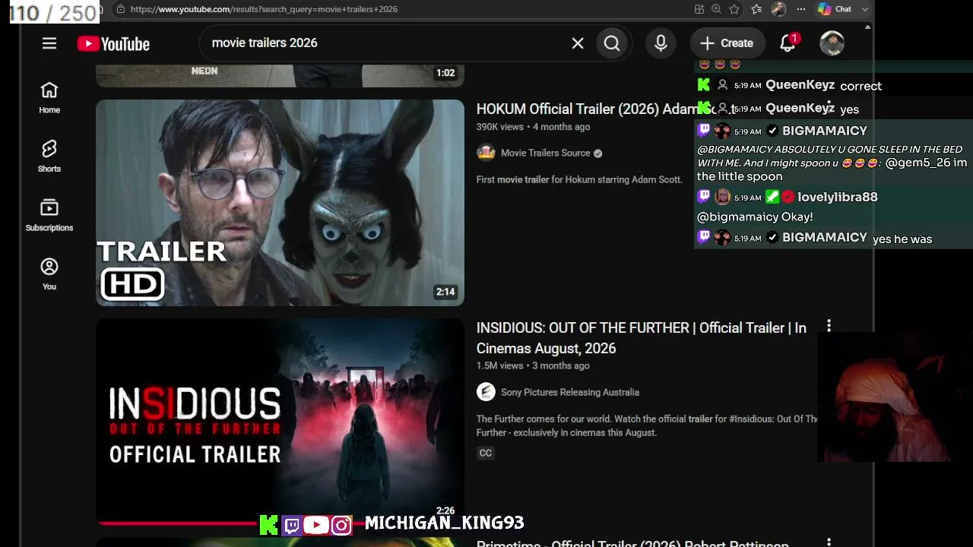Image resolution: width=973 pixels, height=547 pixels.
Task: Open the browser three-dot settings menu
Action: pyautogui.click(x=801, y=9)
